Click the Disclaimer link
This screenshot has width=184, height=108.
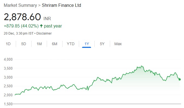point(44,33)
